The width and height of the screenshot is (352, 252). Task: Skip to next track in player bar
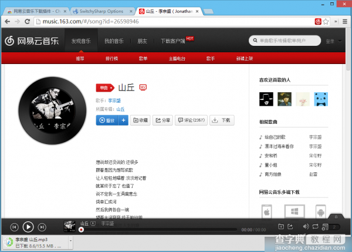point(42,227)
